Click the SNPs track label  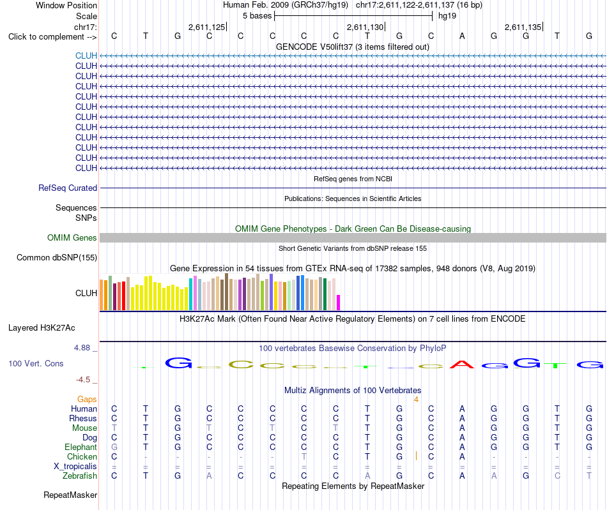(86, 218)
